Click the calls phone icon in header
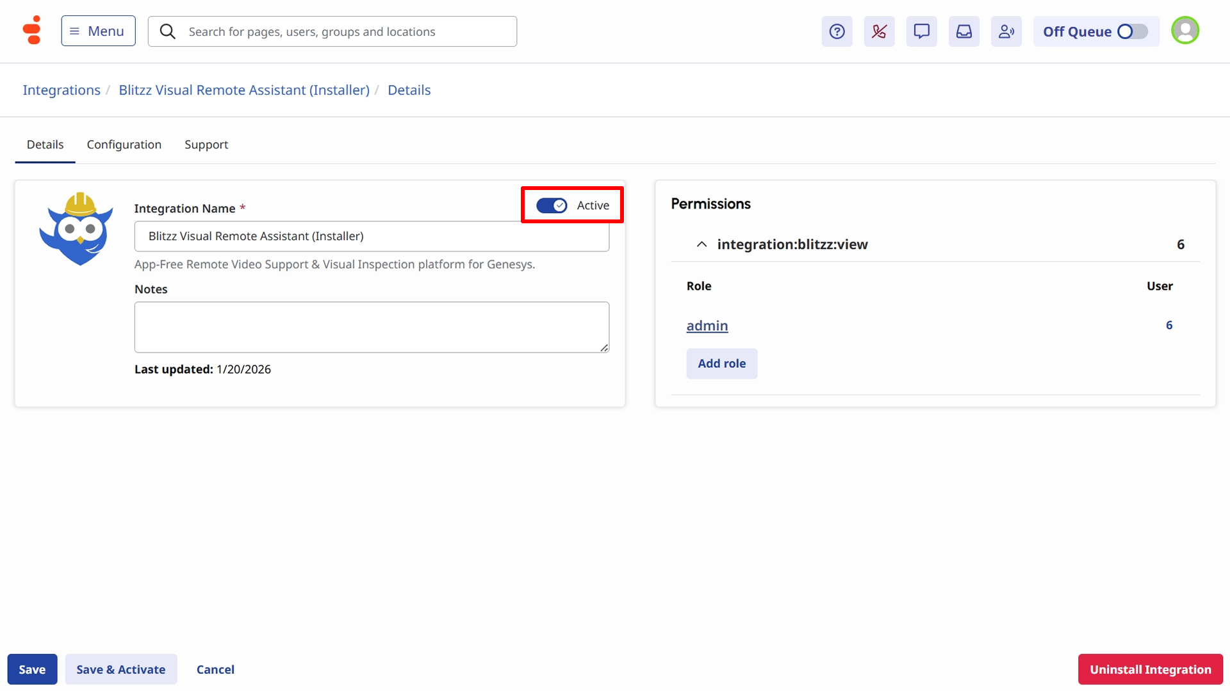 coord(879,31)
